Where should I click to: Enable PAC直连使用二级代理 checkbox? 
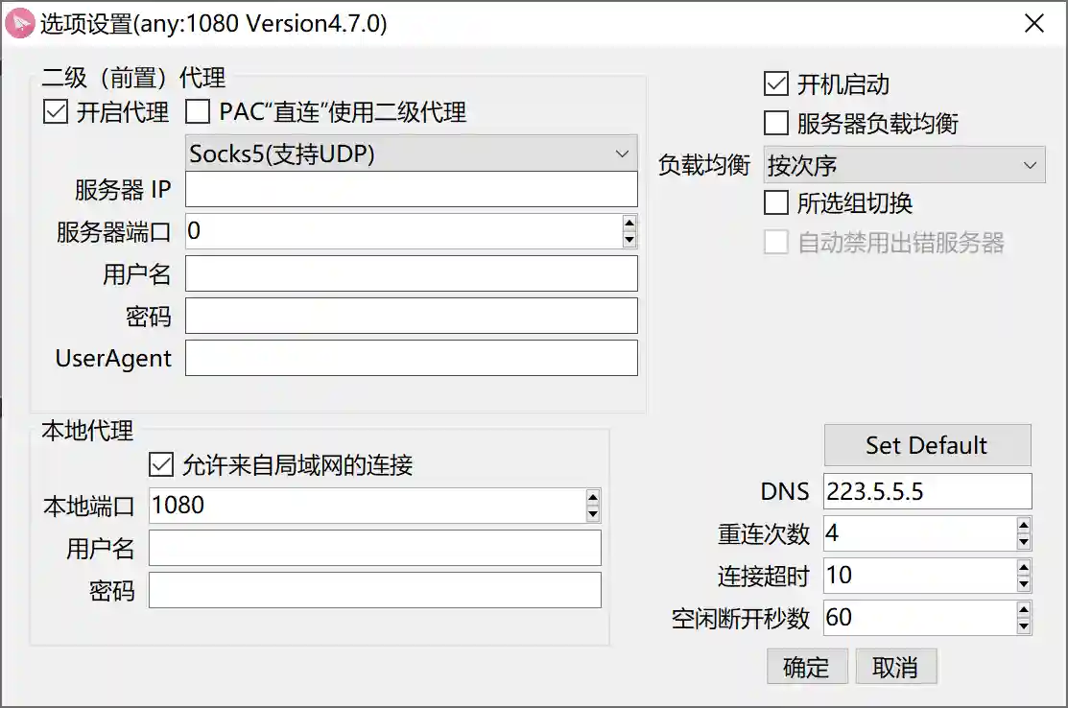(198, 112)
